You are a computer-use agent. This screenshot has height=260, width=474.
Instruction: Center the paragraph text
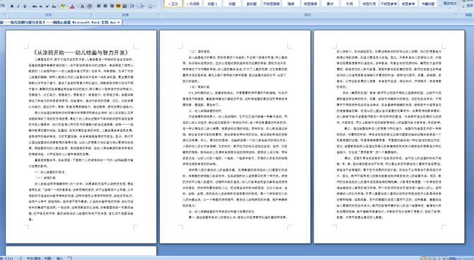point(105,6)
